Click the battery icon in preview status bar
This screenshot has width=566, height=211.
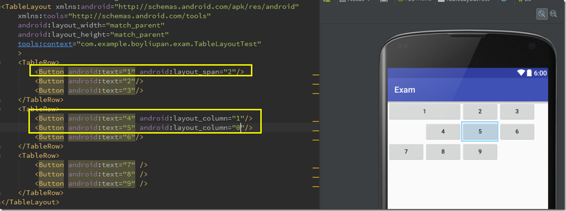coord(529,73)
